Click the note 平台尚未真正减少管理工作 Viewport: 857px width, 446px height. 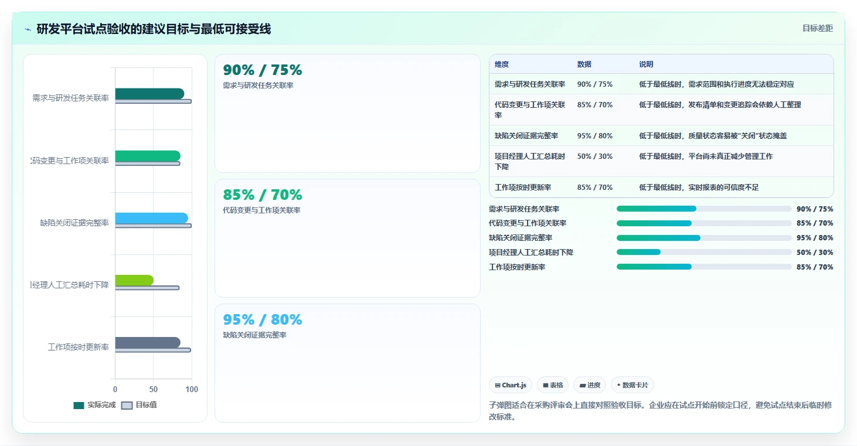(730, 156)
